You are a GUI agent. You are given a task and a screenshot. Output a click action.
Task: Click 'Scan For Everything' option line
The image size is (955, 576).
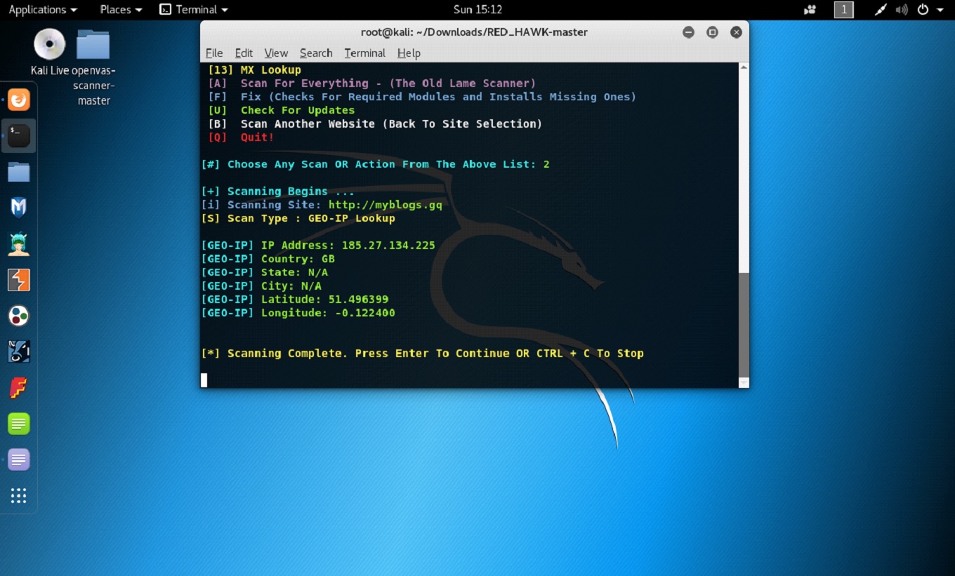(371, 83)
